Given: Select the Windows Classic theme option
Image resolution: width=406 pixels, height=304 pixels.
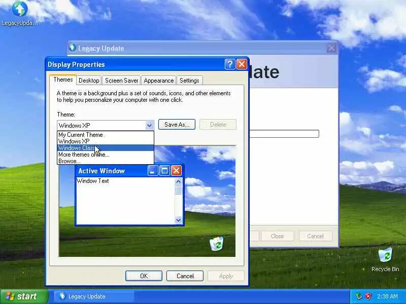Looking at the screenshot, I should [x=106, y=148].
